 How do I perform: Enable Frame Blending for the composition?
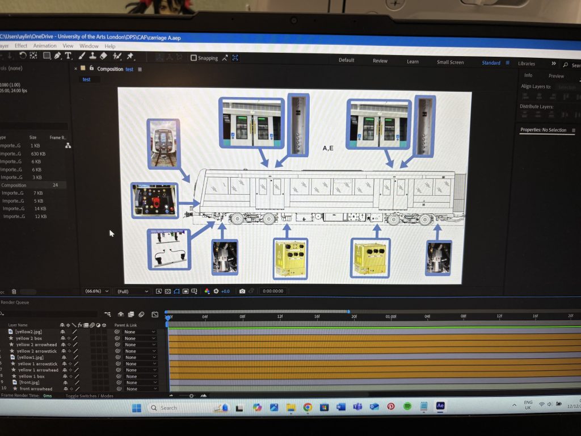pyautogui.click(x=131, y=315)
